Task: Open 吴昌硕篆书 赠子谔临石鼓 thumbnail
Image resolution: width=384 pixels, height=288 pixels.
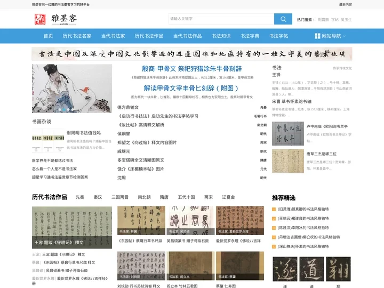Action: coord(190,220)
